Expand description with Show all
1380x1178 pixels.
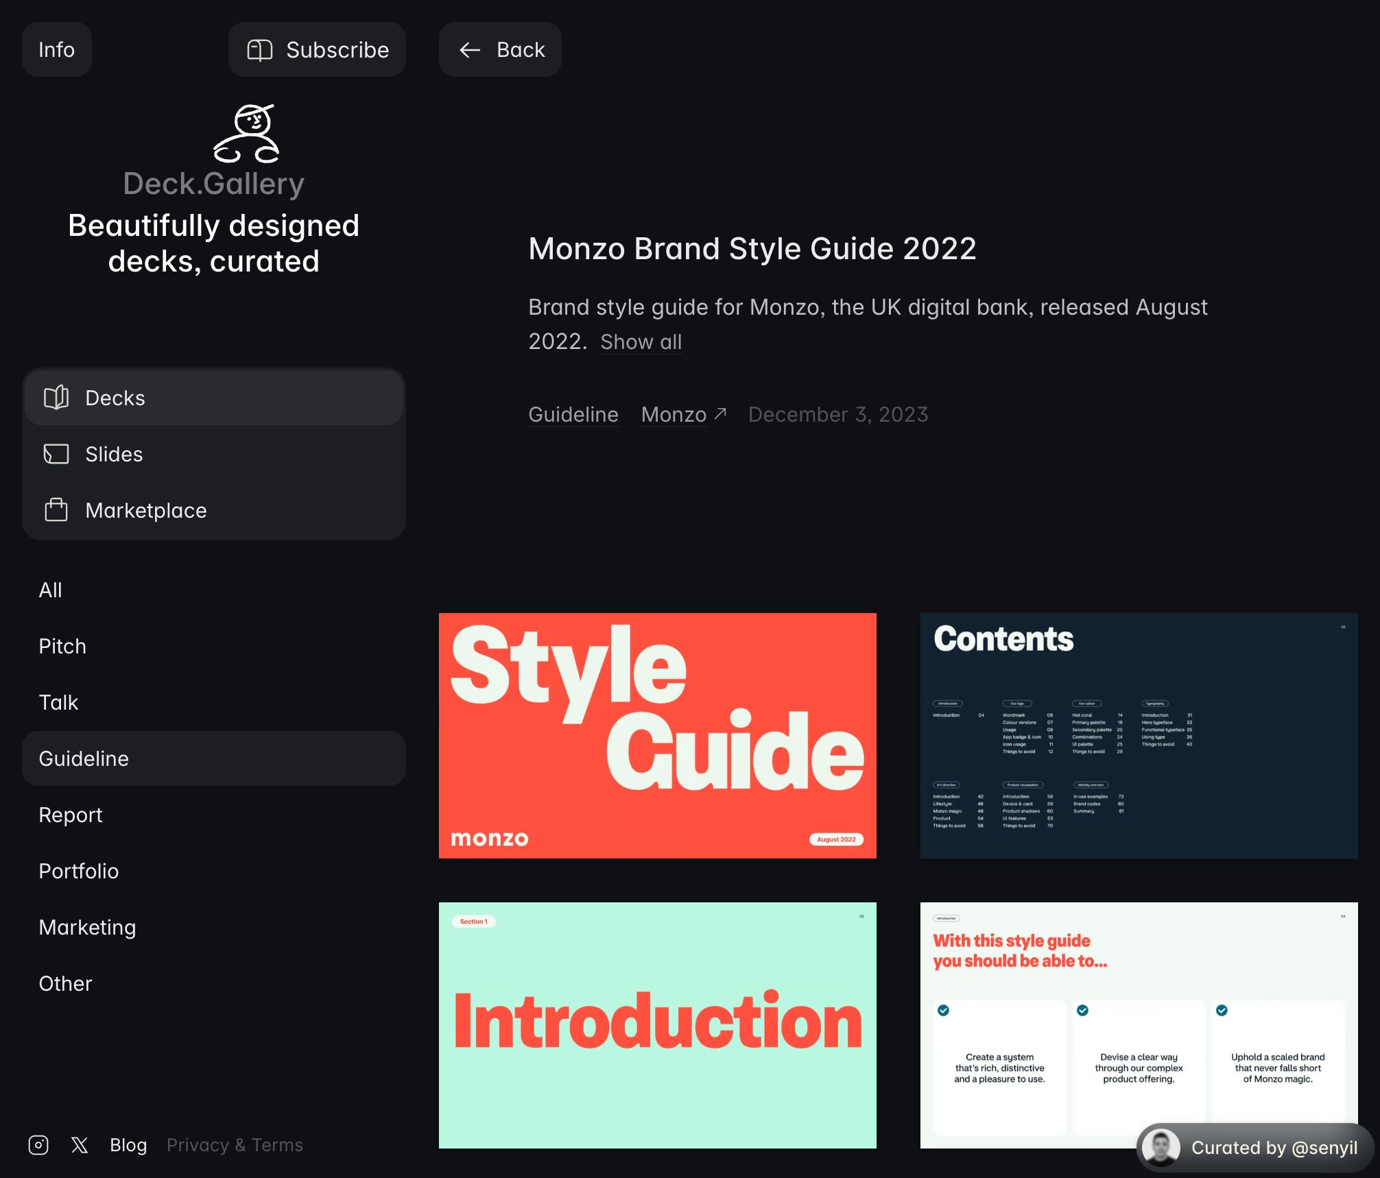point(641,341)
